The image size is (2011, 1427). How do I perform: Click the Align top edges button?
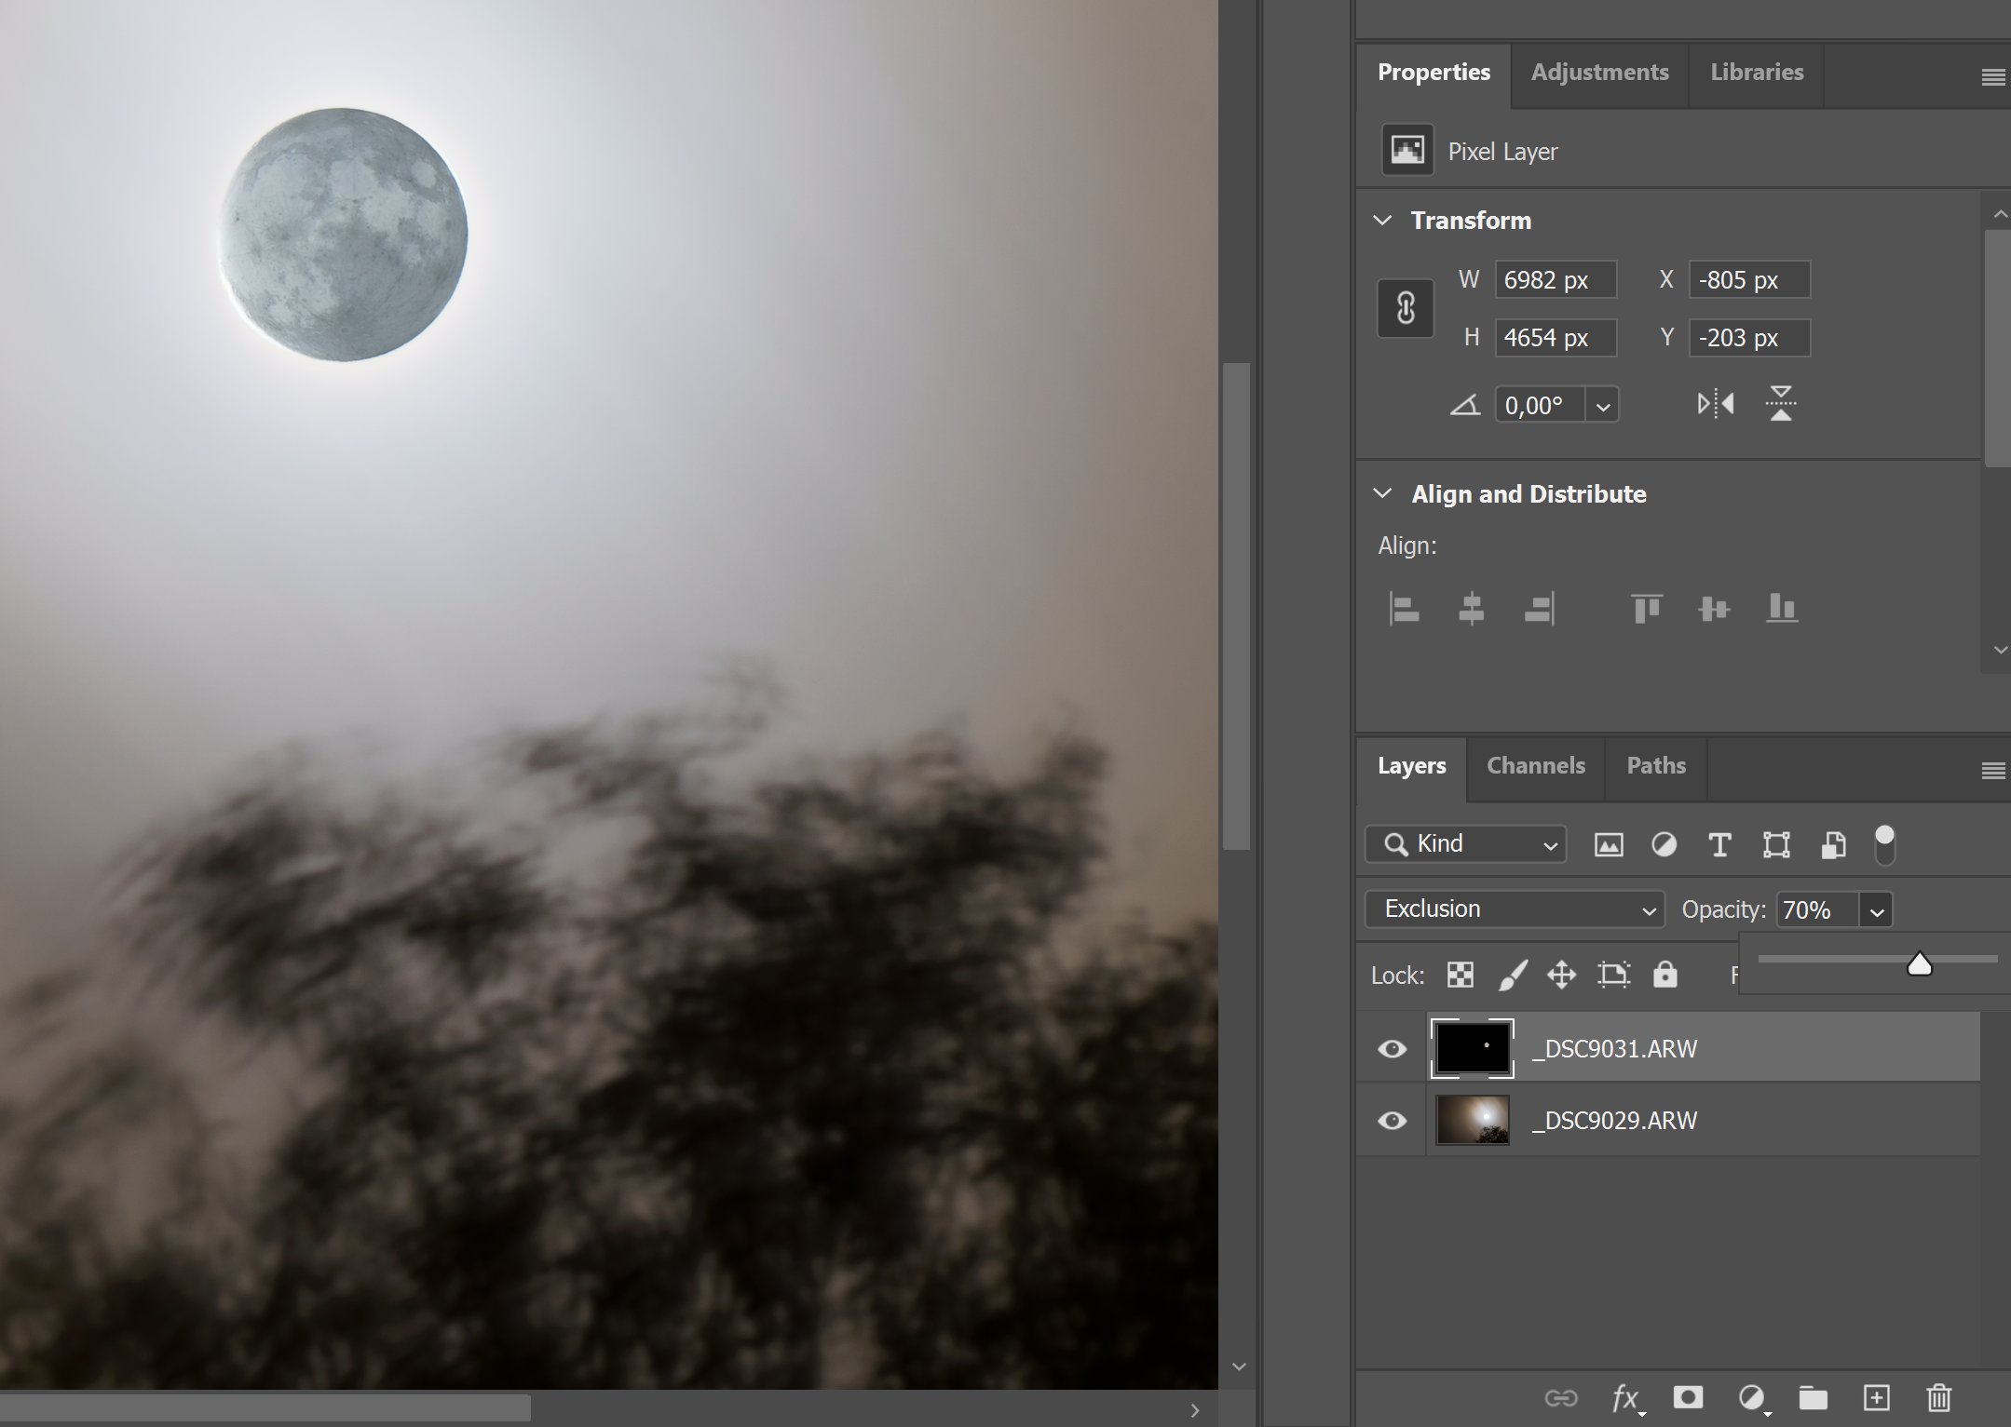pyautogui.click(x=1646, y=609)
